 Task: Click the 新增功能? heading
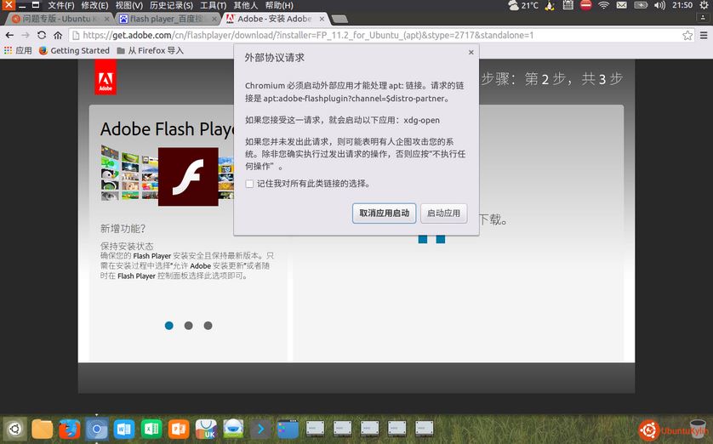point(123,229)
